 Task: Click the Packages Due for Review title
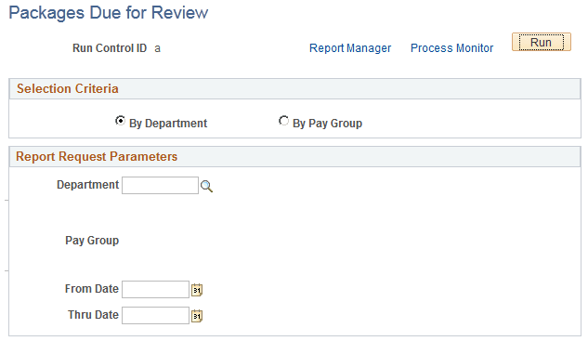click(109, 13)
